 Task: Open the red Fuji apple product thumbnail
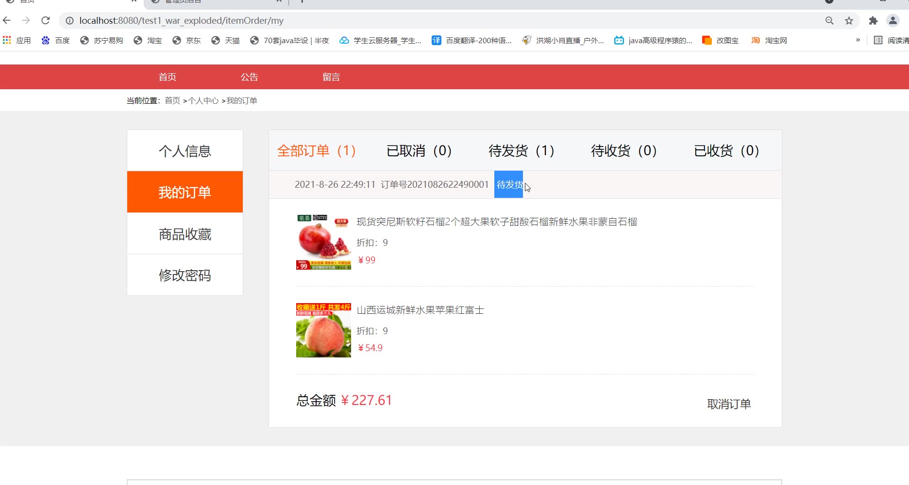click(x=323, y=330)
